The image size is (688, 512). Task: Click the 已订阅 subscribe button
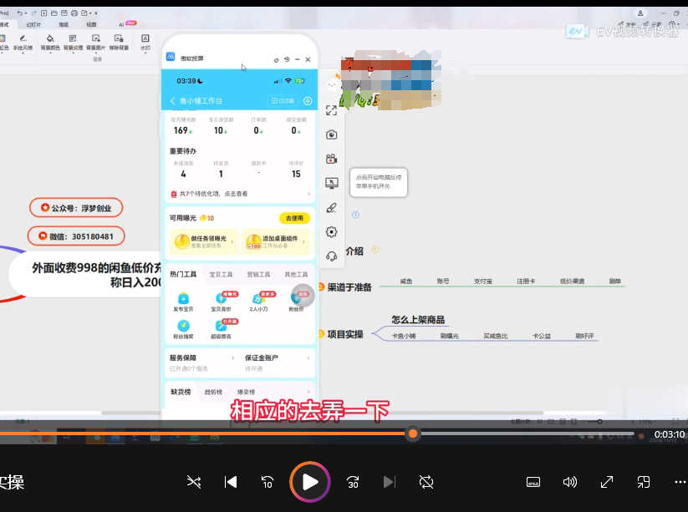(283, 101)
